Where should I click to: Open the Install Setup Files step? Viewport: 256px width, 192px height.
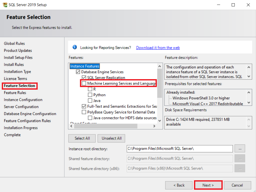pos(18,57)
